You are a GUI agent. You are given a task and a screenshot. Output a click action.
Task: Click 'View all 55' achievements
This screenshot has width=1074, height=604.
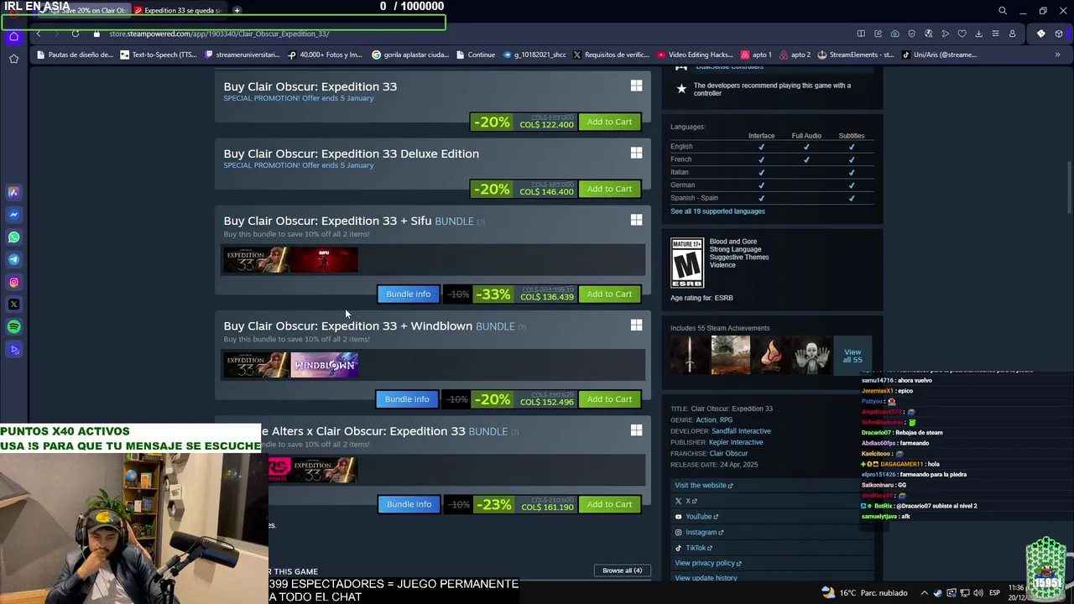click(852, 356)
